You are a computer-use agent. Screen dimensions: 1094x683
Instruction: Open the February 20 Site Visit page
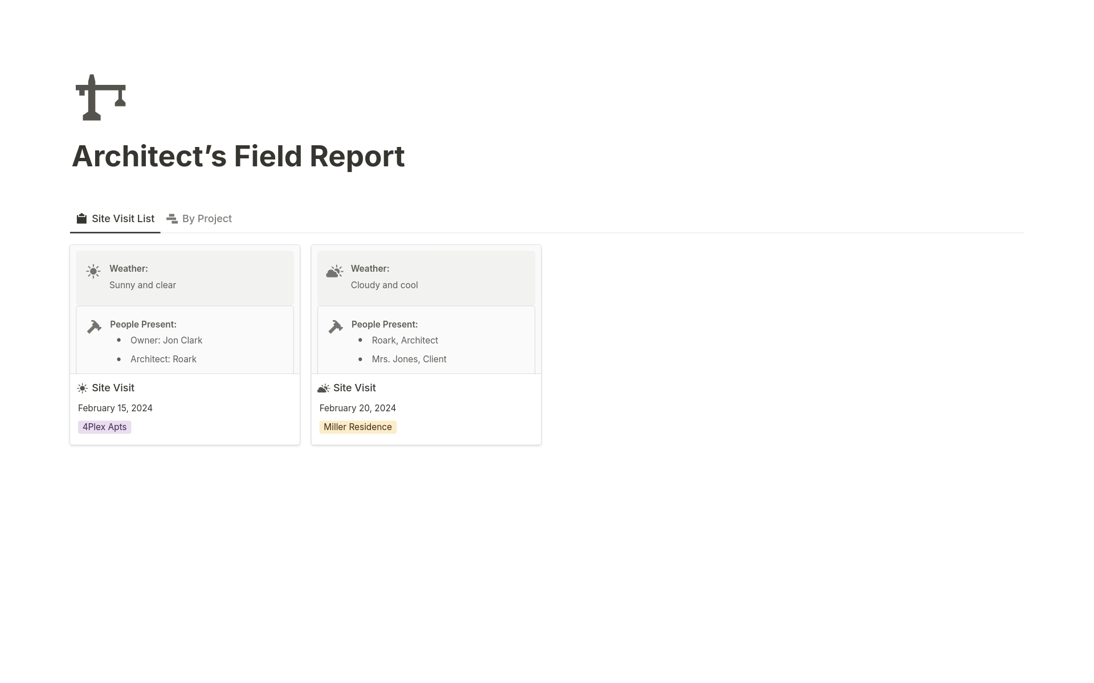click(x=354, y=388)
